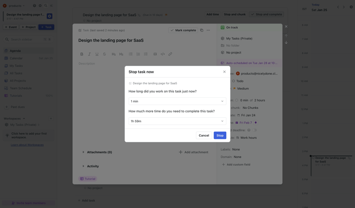Toggle italic formatting in description toolbar

89,54
